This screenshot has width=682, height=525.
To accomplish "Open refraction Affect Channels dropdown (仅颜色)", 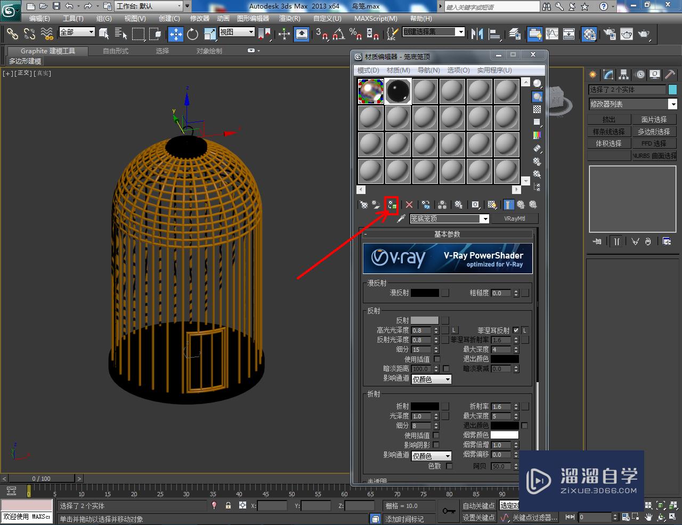I will click(432, 456).
